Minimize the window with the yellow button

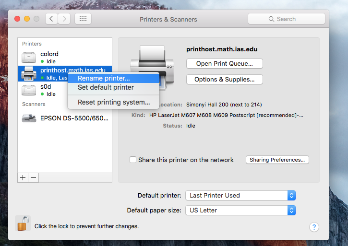pyautogui.click(x=27, y=19)
